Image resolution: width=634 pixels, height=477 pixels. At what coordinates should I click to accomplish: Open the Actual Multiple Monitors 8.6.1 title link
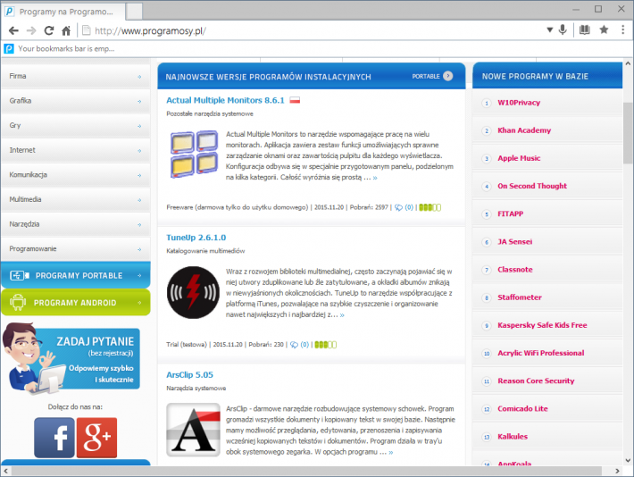pos(225,100)
